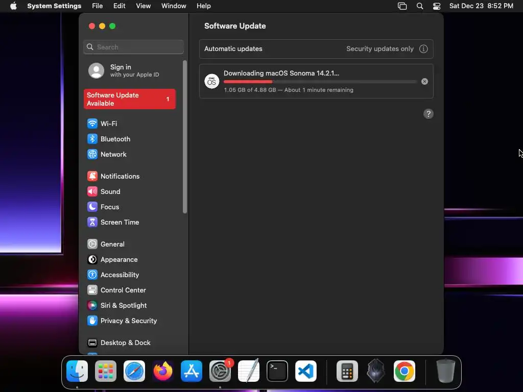Screen dimensions: 523x392
Task: Click the date and time in menu bar
Action: pyautogui.click(x=481, y=6)
